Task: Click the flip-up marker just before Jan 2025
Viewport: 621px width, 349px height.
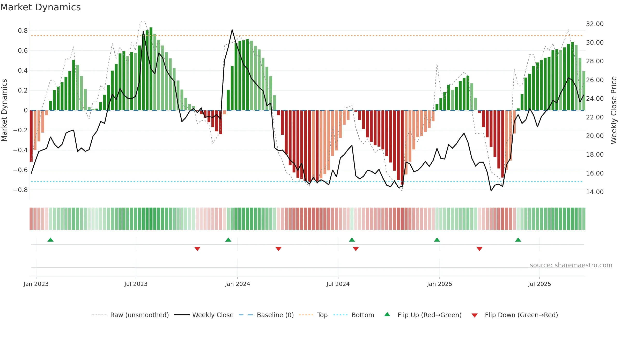Action: (x=437, y=240)
